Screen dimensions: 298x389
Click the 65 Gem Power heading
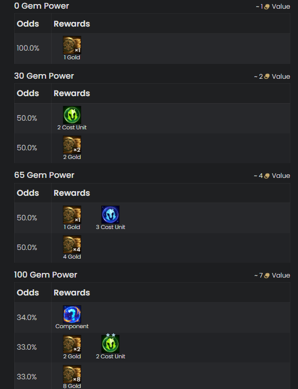point(44,175)
